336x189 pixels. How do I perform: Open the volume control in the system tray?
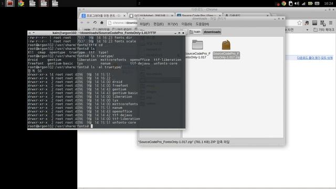297,4
